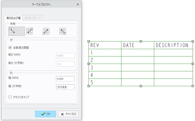Click the DATE header cell in table

coord(138,45)
